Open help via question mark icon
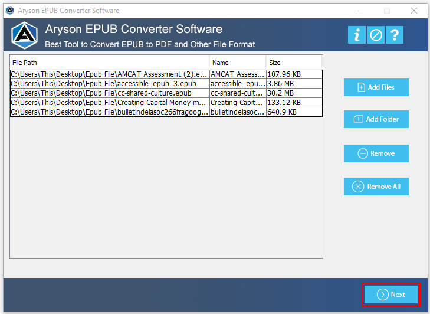Image resolution: width=430 pixels, height=314 pixels. click(x=395, y=35)
